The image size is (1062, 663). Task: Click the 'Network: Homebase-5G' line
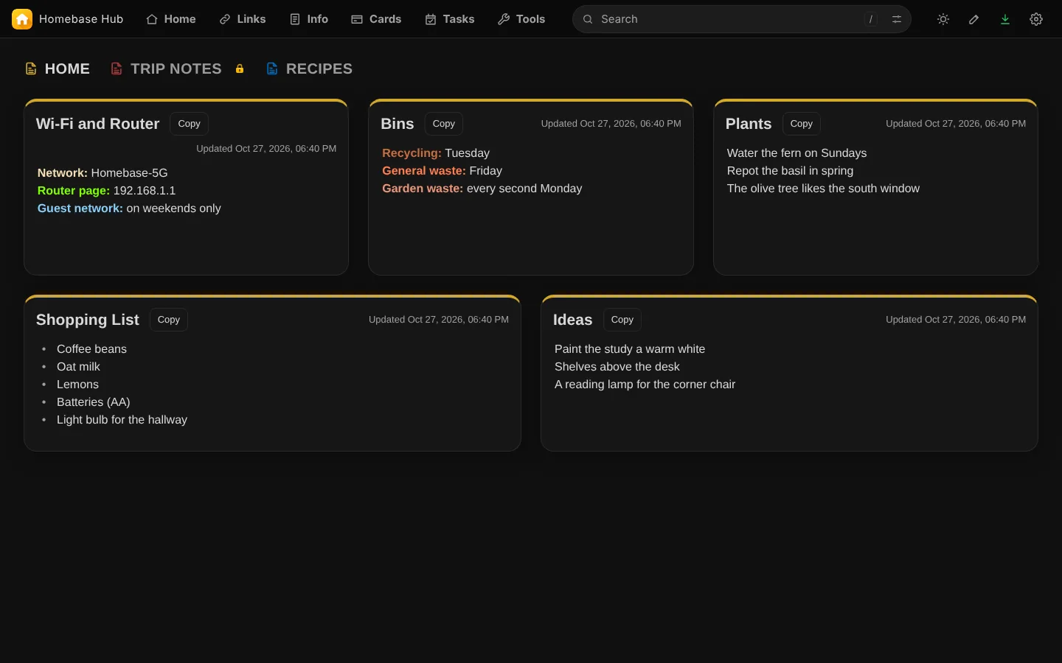[x=103, y=173]
